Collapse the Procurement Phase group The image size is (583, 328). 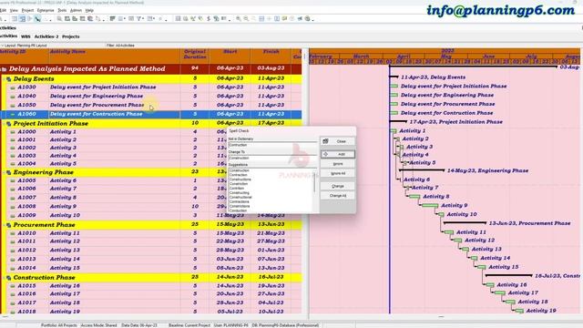pyautogui.click(x=4, y=225)
